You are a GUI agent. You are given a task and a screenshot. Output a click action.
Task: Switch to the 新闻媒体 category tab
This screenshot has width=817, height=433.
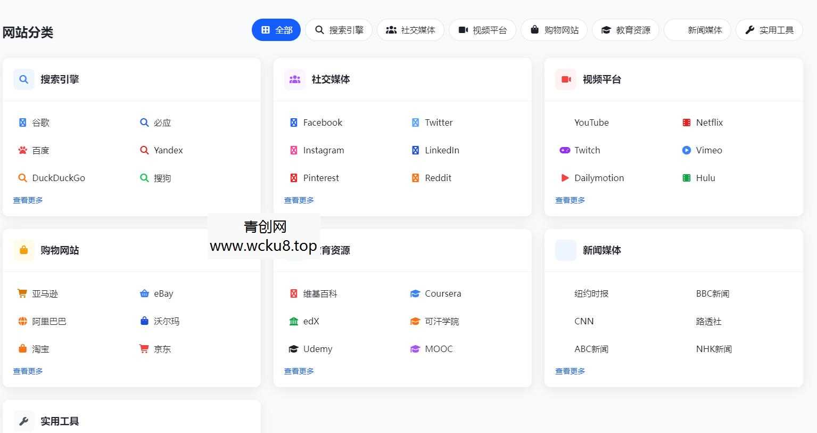[x=697, y=30]
